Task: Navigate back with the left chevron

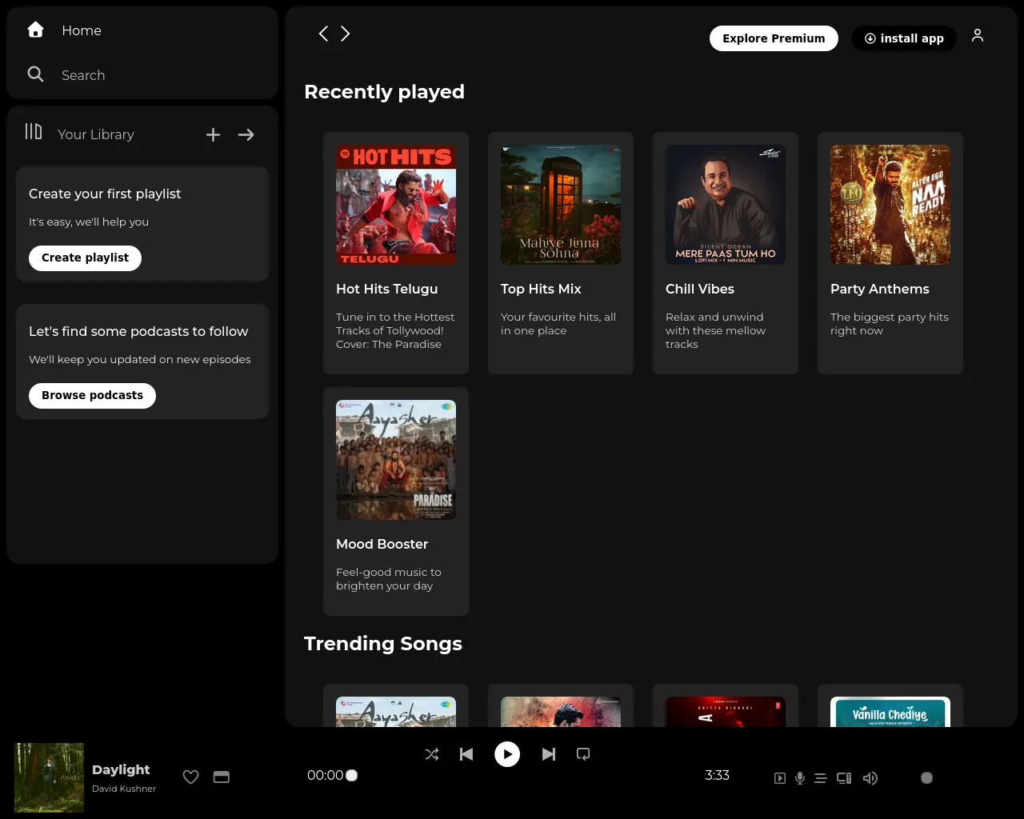Action: [x=323, y=34]
